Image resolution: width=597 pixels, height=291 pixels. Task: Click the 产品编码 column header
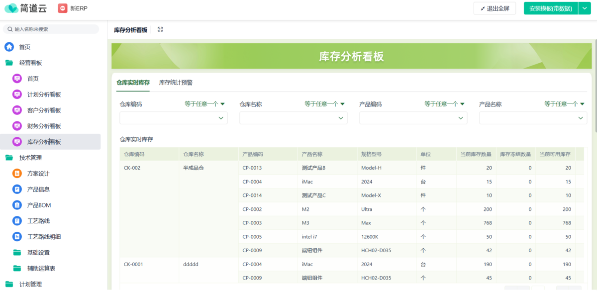tap(268, 154)
